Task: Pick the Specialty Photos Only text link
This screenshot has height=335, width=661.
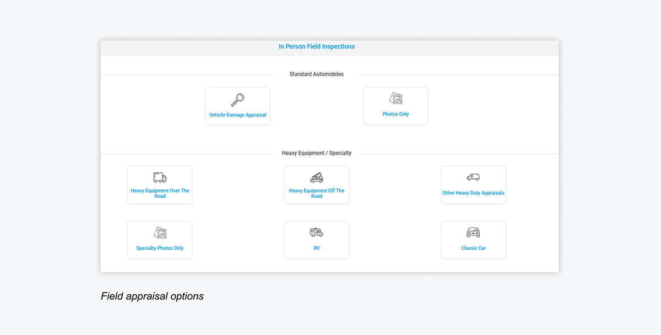Action: pyautogui.click(x=160, y=248)
